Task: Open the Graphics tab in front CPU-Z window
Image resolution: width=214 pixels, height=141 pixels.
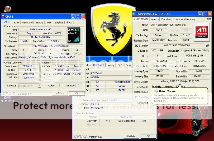Action: pos(59,22)
